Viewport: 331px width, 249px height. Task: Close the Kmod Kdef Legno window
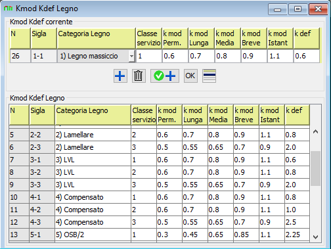coord(318,9)
